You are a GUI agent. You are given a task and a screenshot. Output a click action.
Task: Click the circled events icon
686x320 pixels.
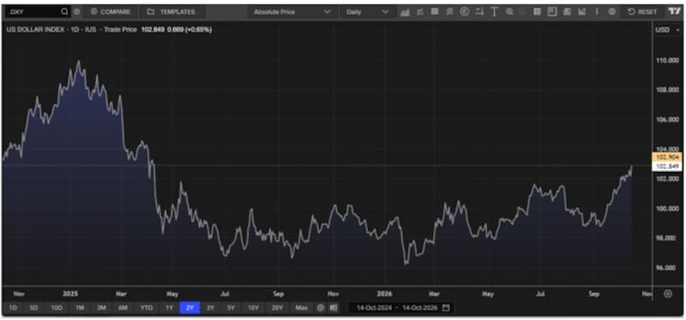464,12
